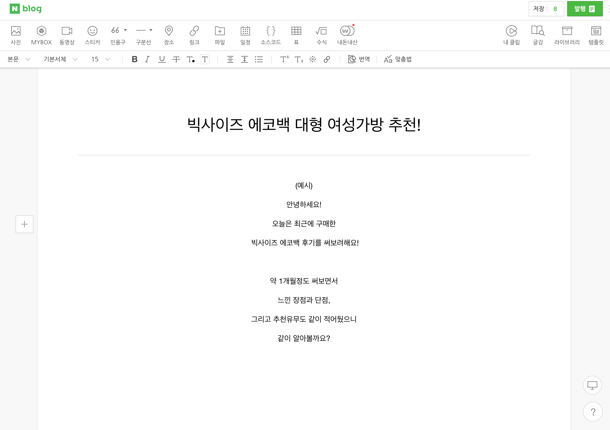Click the green 발행 publish button

click(x=585, y=9)
